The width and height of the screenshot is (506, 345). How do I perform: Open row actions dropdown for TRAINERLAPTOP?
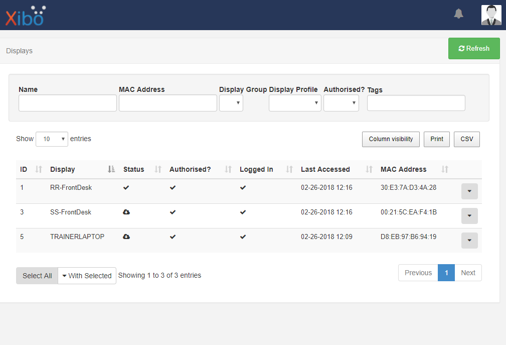(469, 241)
